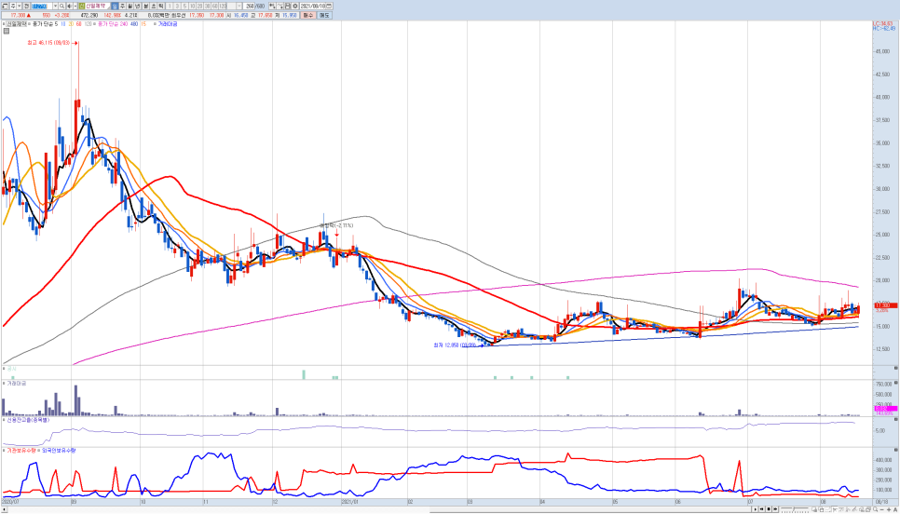
Task: Choose the 30 interval button
Action: (x=207, y=6)
